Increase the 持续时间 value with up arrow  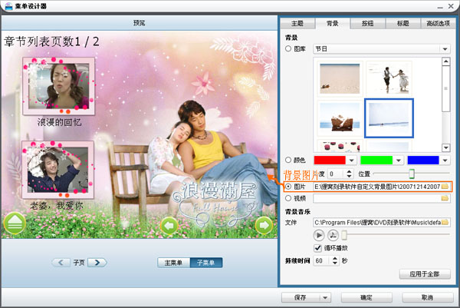(335, 258)
